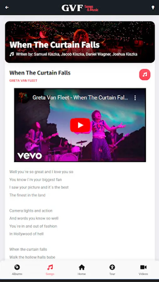The image size is (159, 282).
Task: Tap the back arrow in header
Action: pos(7,8)
